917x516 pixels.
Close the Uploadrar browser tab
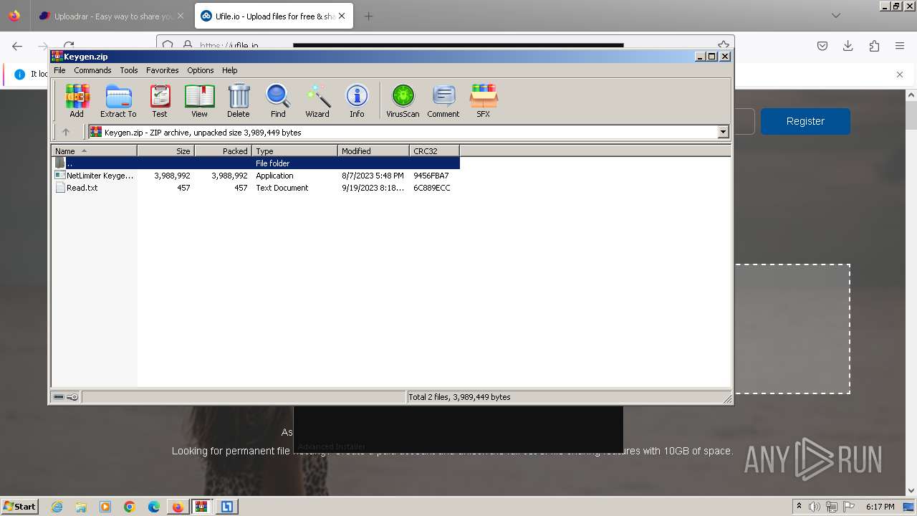tap(180, 16)
